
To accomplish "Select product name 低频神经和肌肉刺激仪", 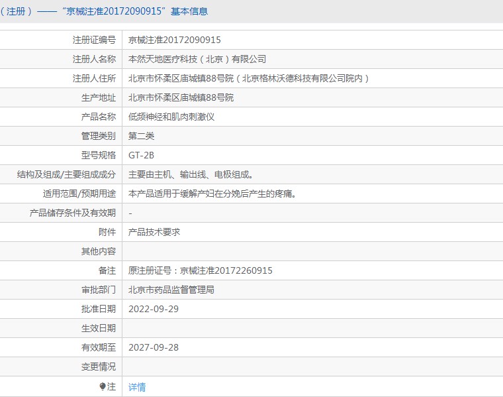I will [x=171, y=117].
